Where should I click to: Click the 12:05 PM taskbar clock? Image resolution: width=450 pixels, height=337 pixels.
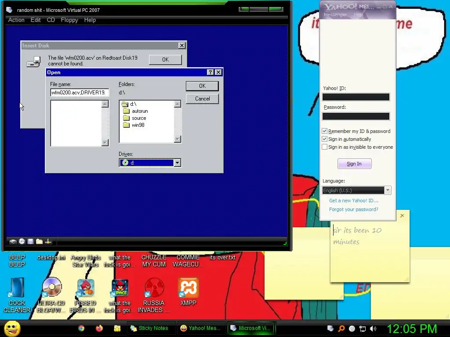pos(412,329)
